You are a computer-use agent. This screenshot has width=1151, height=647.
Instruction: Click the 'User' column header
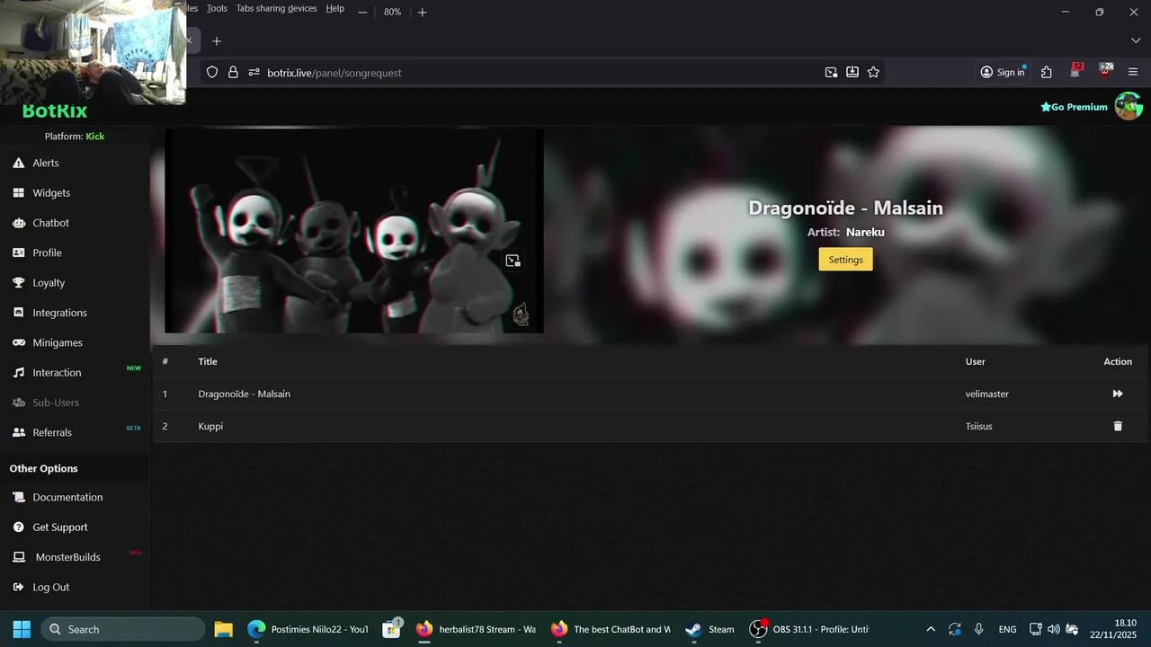click(976, 361)
